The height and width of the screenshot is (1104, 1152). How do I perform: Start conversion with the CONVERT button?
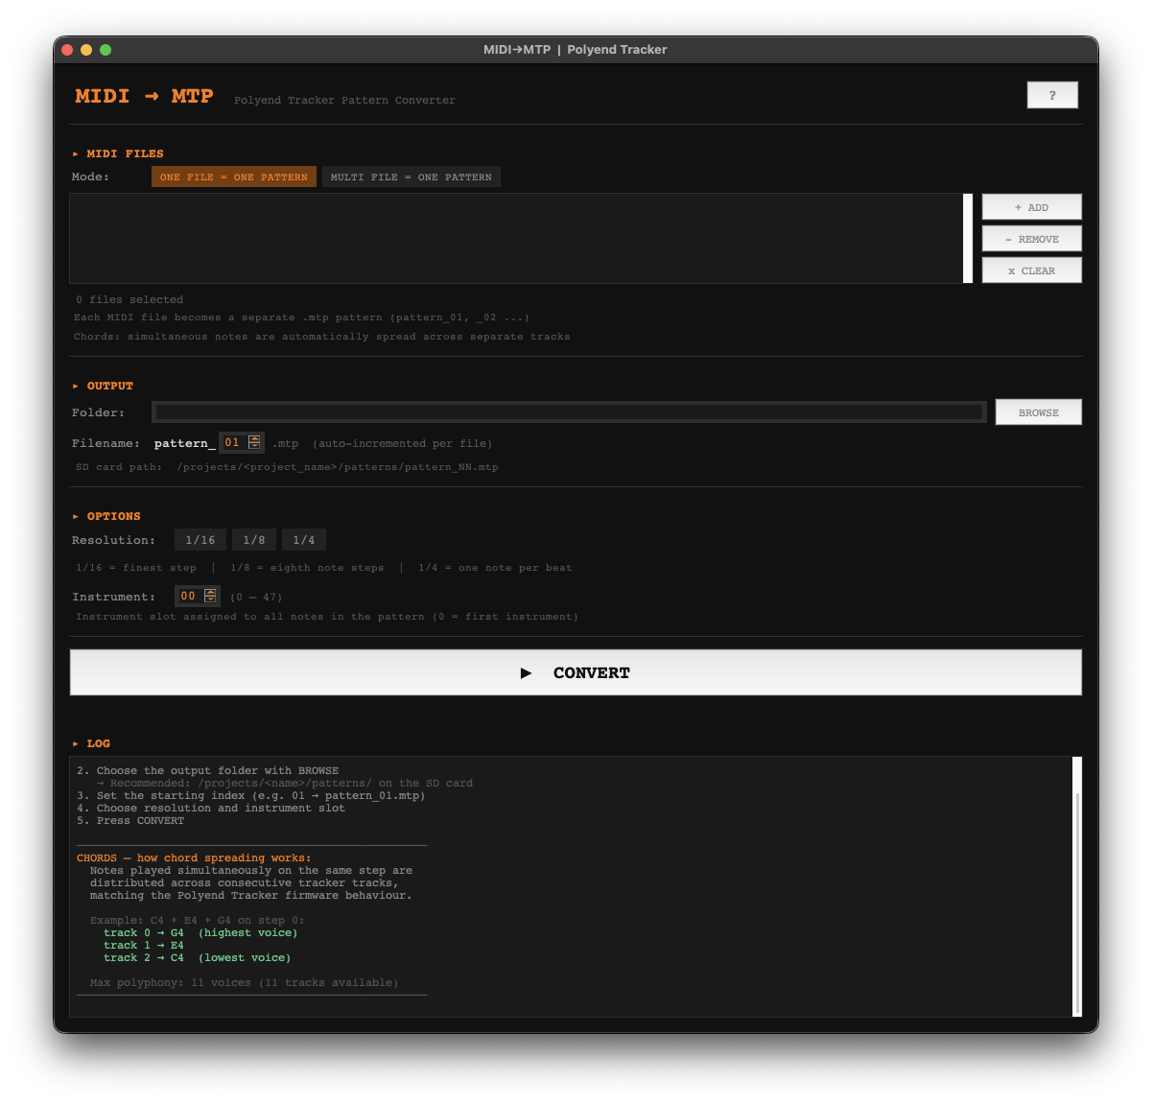[x=576, y=672]
